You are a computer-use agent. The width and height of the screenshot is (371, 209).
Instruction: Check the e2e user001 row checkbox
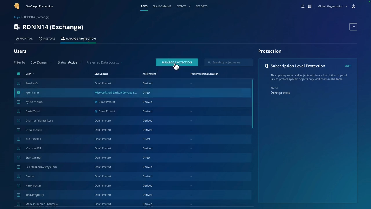[x=19, y=139]
